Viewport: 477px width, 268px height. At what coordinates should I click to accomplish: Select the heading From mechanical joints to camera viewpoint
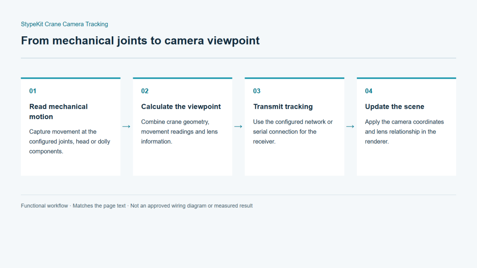coord(140,41)
